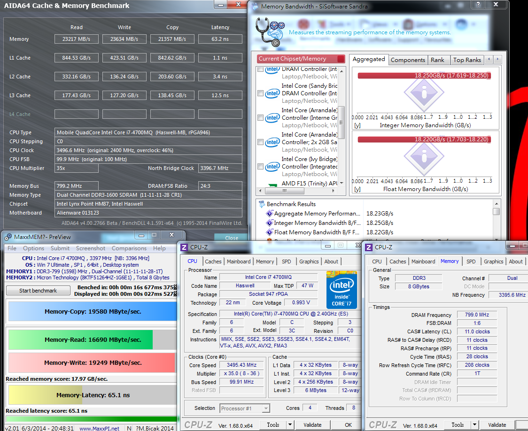Click the Benchmark Results tree icon
This screenshot has width=528, height=431.
click(x=261, y=204)
